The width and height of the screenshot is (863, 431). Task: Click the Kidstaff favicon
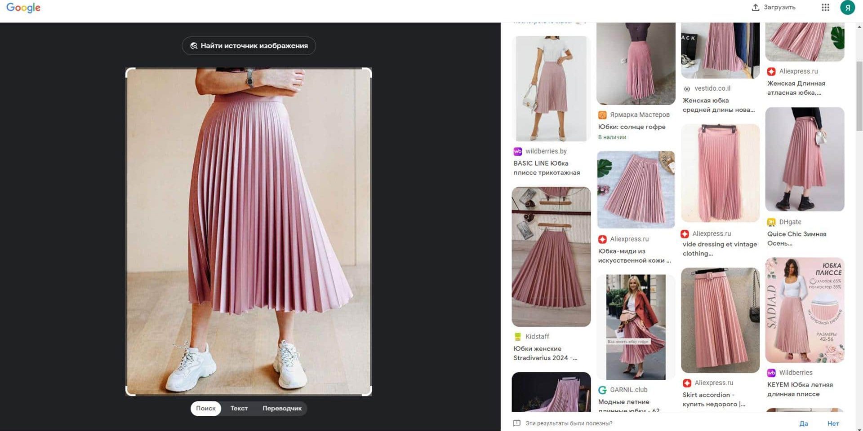(x=518, y=337)
